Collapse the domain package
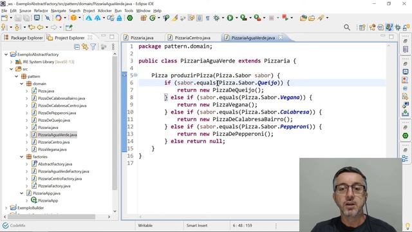The image size is (412, 232). coord(21,84)
